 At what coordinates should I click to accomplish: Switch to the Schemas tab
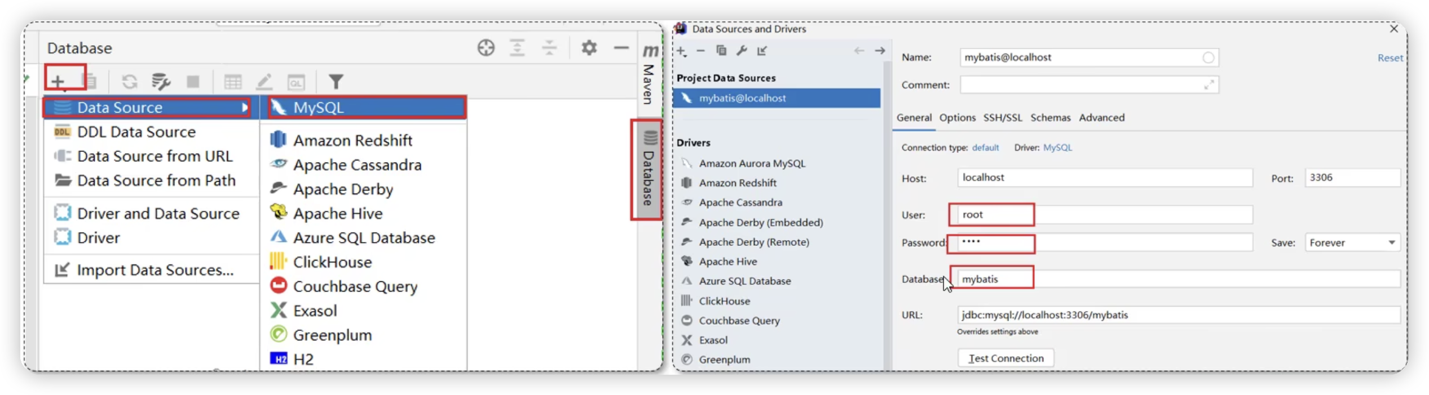pos(1050,118)
